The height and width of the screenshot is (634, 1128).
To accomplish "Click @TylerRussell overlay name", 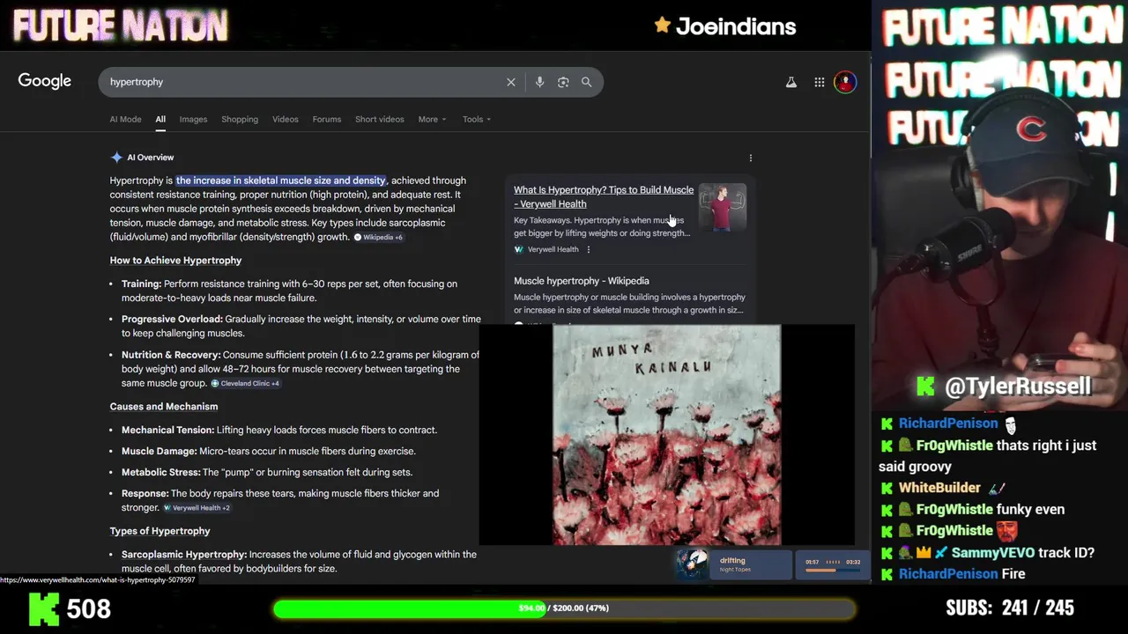I will [1018, 386].
